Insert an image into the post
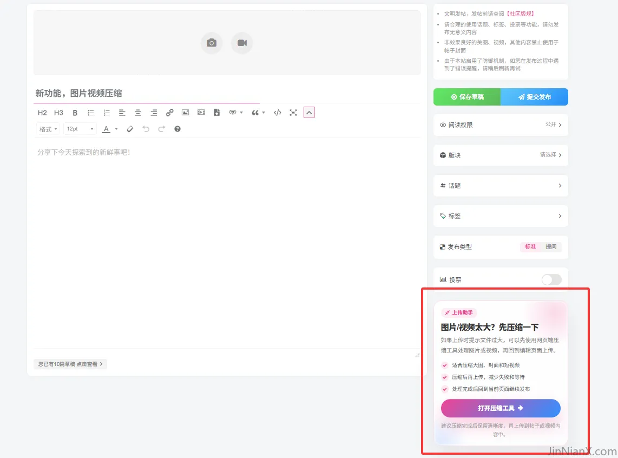618x458 pixels. (185, 113)
